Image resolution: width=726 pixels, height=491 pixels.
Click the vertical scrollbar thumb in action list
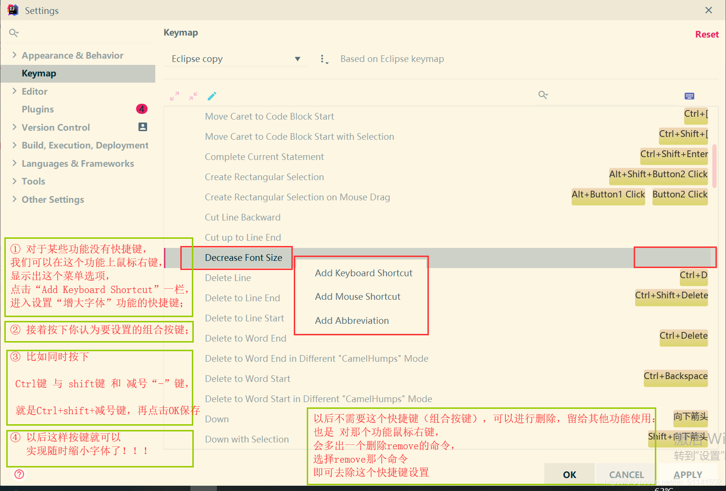click(x=714, y=165)
